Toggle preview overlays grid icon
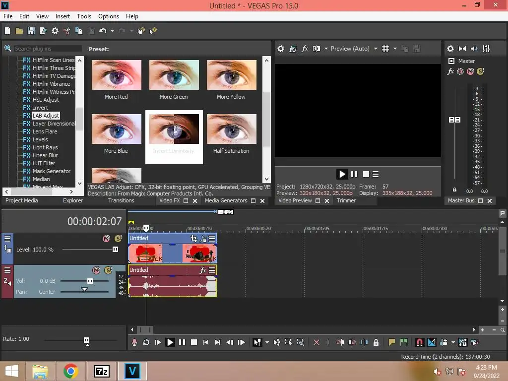 pos(385,49)
